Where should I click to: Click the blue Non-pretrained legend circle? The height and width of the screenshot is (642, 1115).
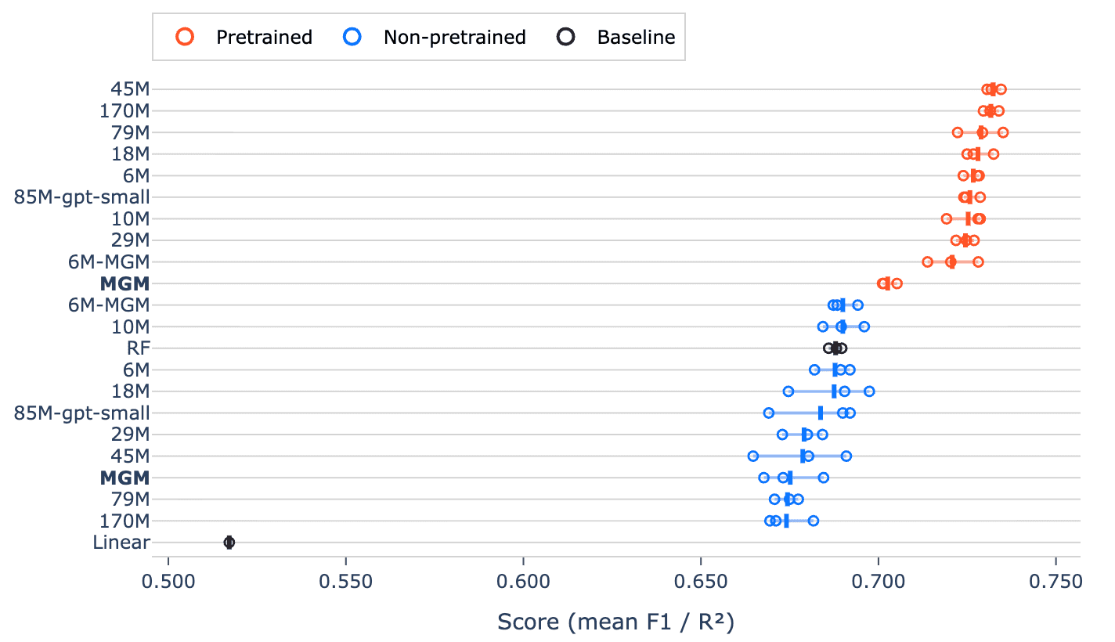pos(353,37)
